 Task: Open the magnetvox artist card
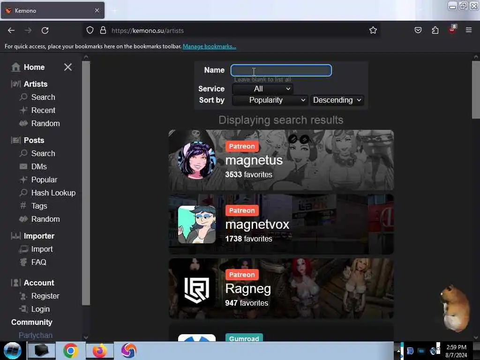[x=281, y=224]
